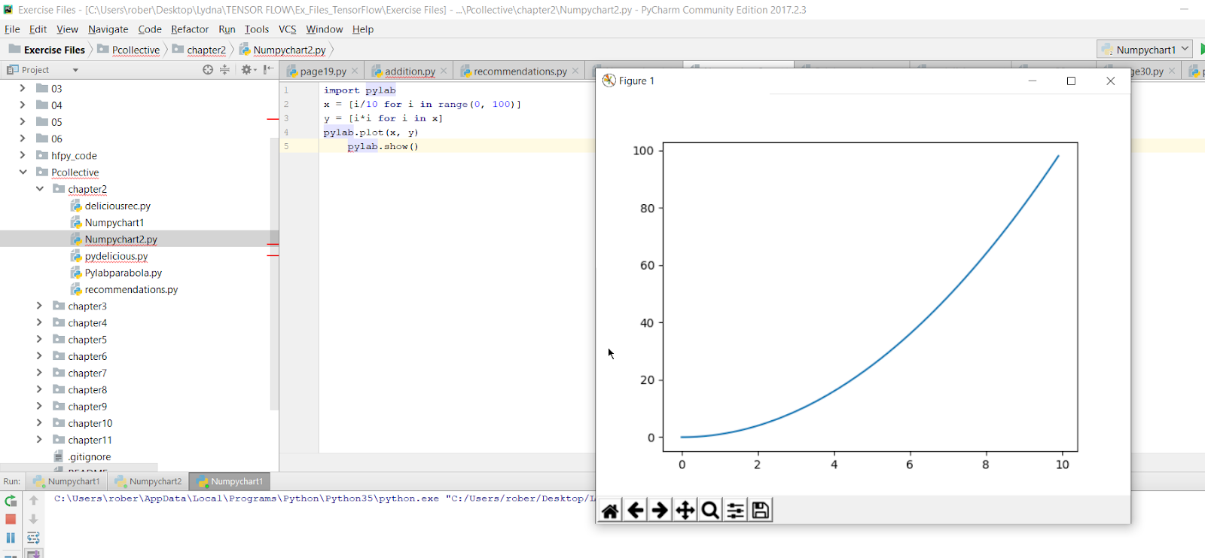Hide the Project tool window
The height and width of the screenshot is (558, 1205).
pyautogui.click(x=268, y=69)
